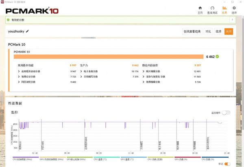
Task: Click the PCMARK 10 logo
Action: pos(32,11)
